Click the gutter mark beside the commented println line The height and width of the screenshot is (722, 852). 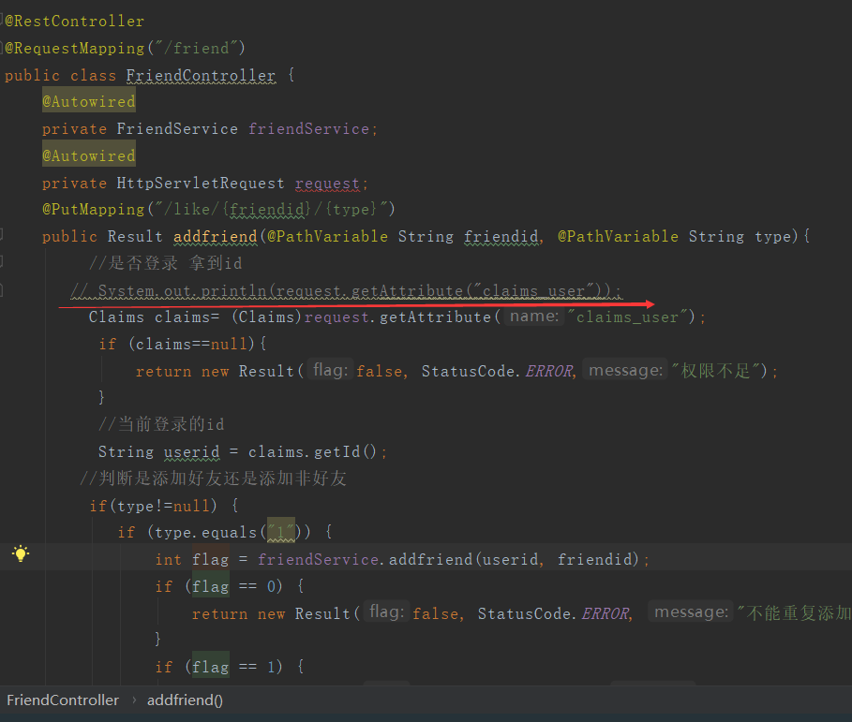pyautogui.click(x=4, y=290)
